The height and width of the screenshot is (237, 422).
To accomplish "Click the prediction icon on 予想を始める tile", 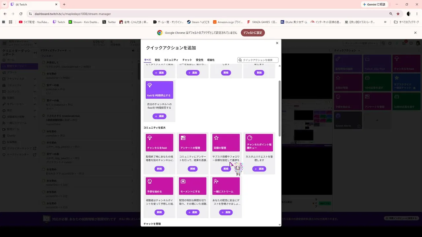I will 150,181.
